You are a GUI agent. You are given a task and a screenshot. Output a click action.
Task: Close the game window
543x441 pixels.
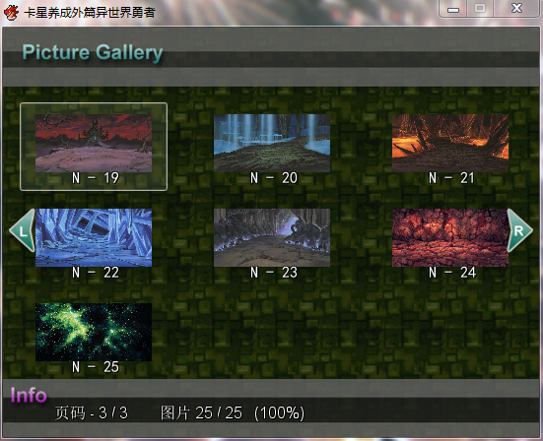[516, 9]
